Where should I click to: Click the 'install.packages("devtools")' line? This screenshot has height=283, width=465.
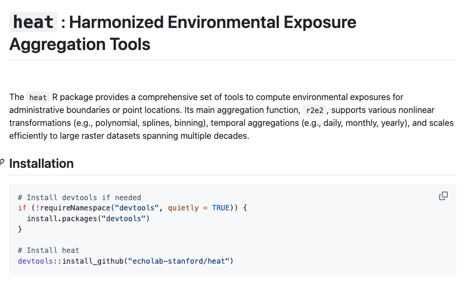coord(88,218)
